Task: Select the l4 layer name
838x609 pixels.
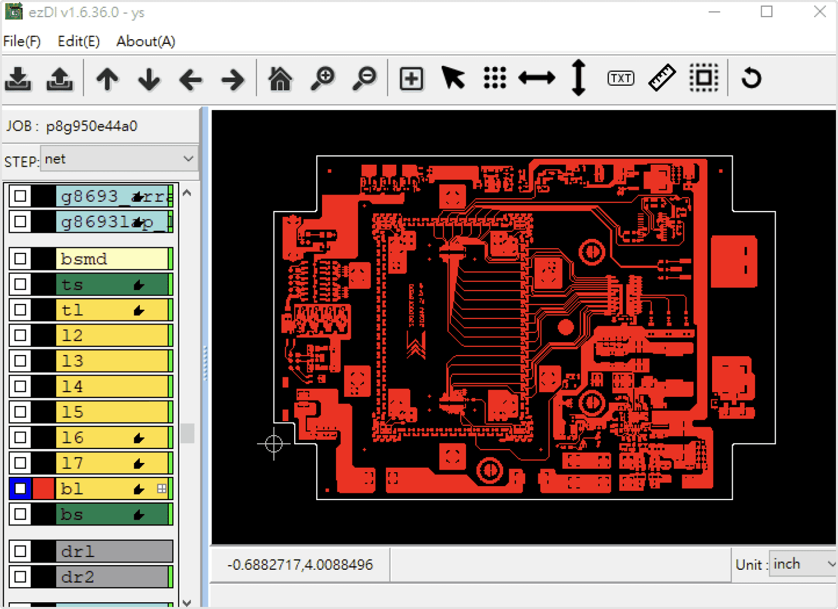Action: click(72, 386)
